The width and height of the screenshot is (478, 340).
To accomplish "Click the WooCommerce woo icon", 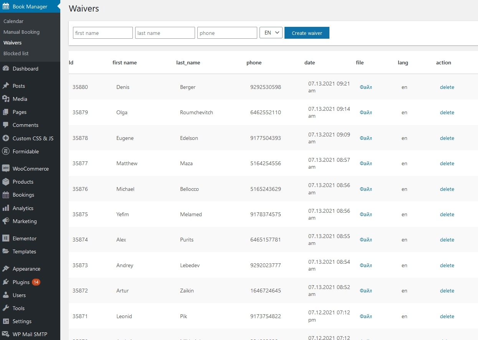I will coord(6,169).
